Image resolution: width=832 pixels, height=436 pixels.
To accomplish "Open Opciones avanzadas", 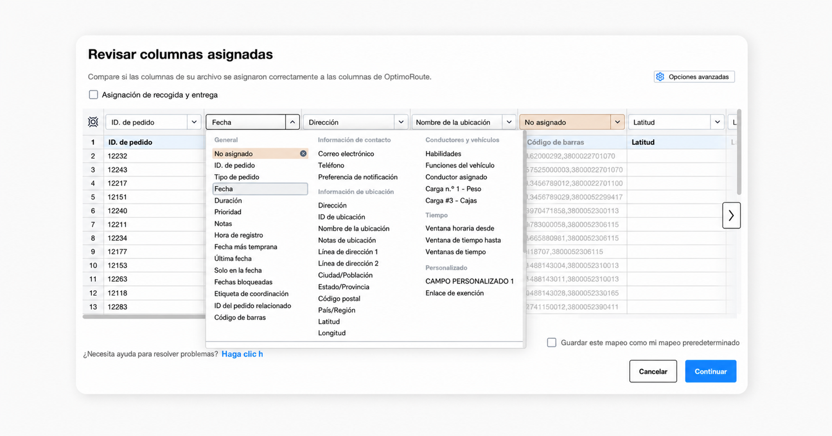I will (694, 77).
